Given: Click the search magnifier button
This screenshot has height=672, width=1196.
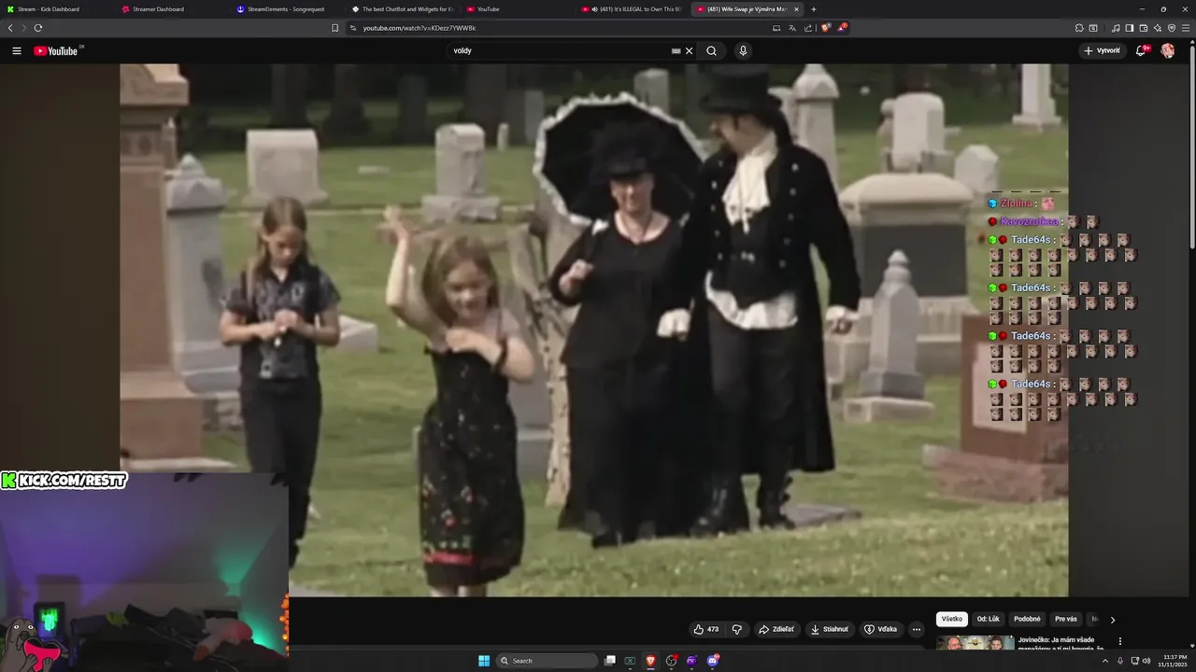Looking at the screenshot, I should pos(711,50).
